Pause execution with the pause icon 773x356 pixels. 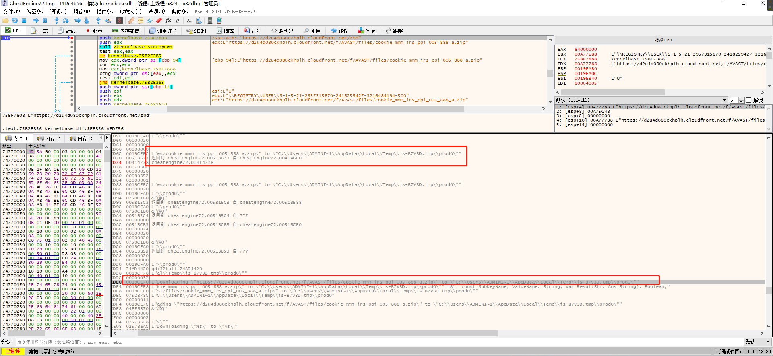click(45, 21)
